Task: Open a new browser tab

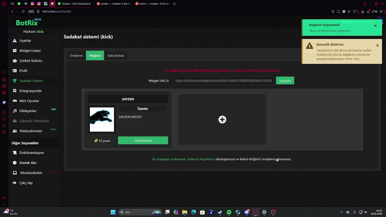Action: (174, 4)
